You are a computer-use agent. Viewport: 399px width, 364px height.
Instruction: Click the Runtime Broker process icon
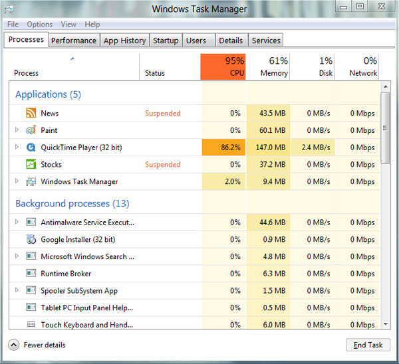tap(31, 274)
